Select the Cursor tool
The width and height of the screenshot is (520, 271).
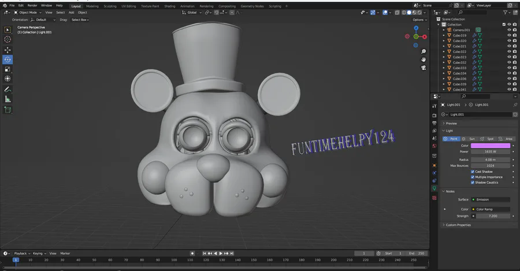8,39
